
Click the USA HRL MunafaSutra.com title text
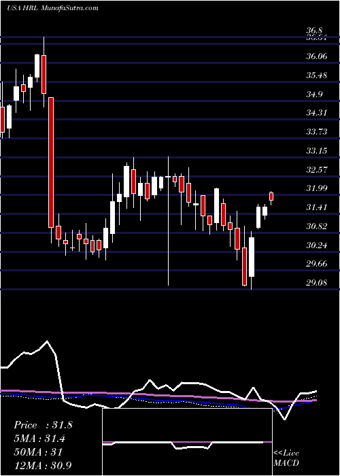[x=52, y=8]
